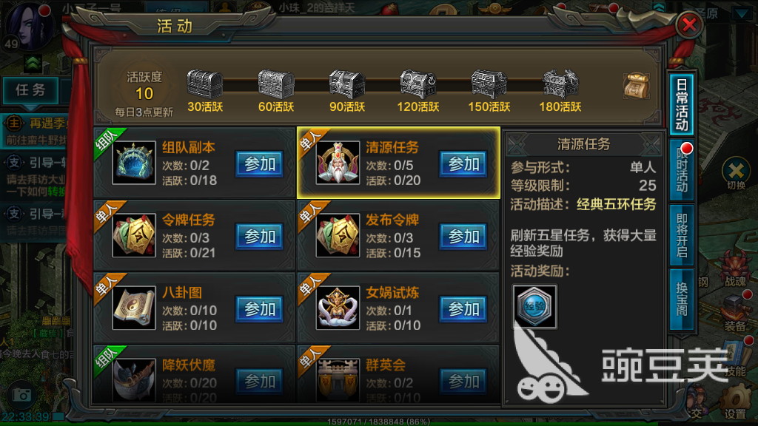Click 参加 for 令牌任务
Viewport: 758px width, 426px height.
[260, 236]
